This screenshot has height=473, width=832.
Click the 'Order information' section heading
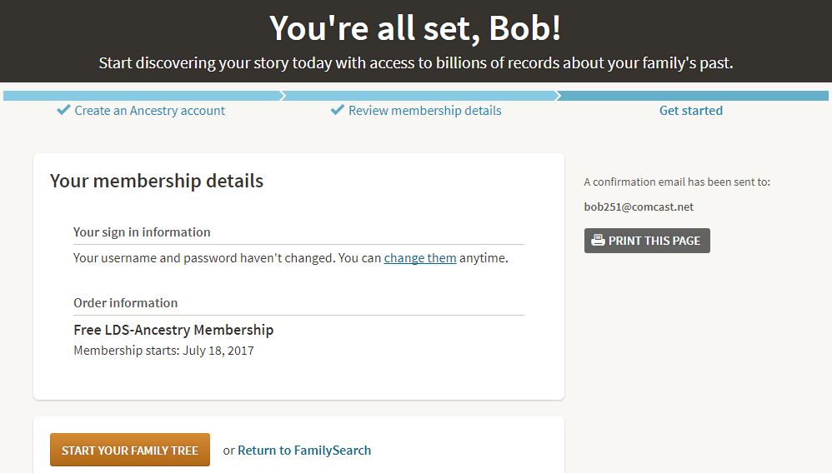[125, 303]
